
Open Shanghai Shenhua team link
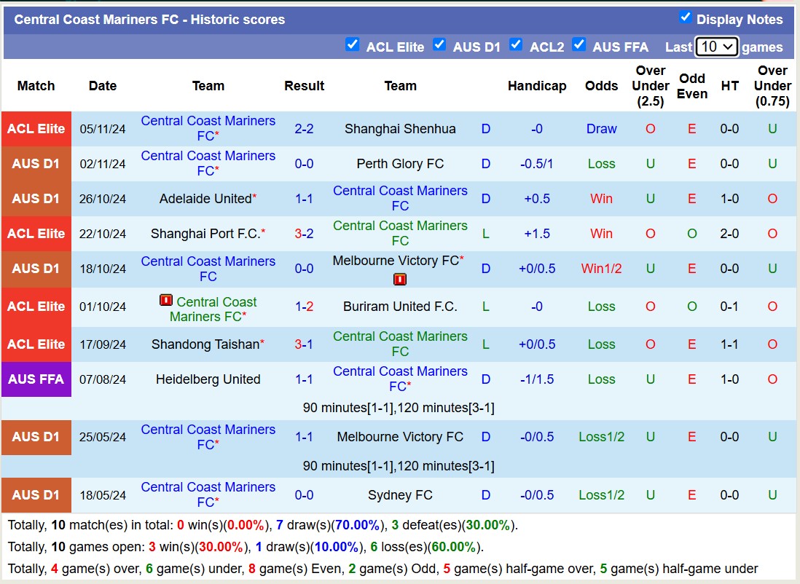coord(400,129)
